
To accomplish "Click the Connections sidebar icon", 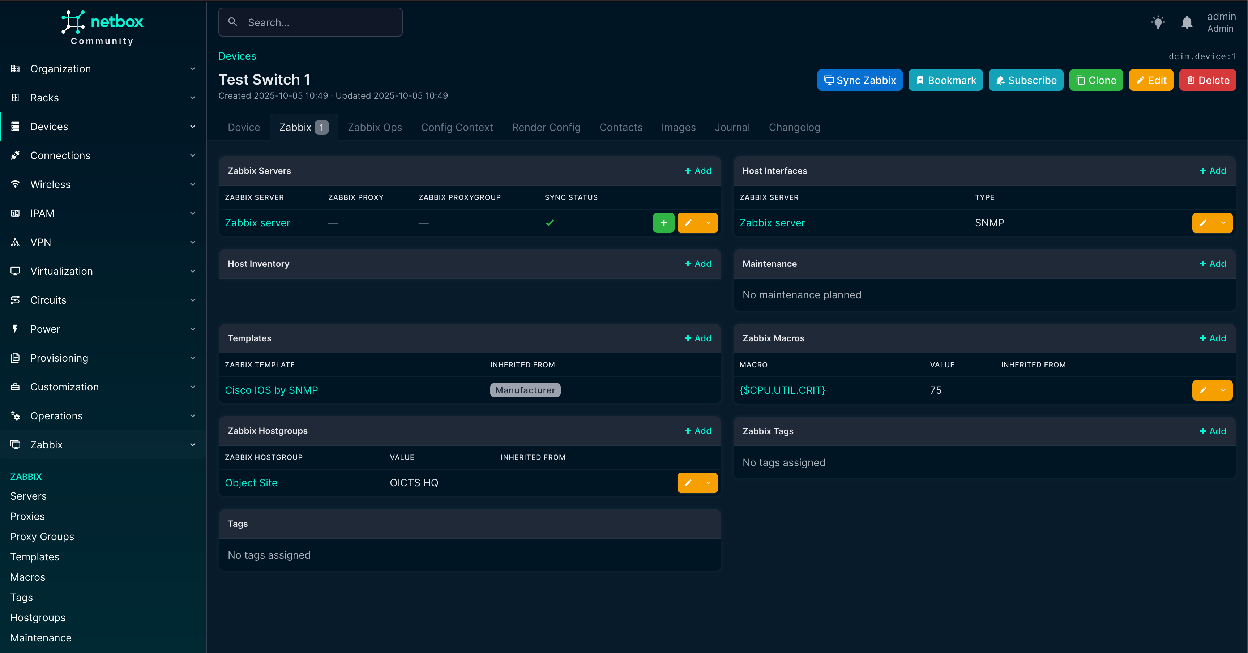I will [x=16, y=155].
